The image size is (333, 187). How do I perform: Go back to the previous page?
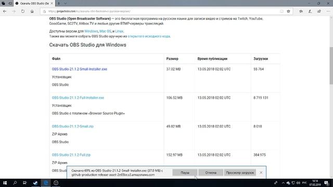pos(5,11)
